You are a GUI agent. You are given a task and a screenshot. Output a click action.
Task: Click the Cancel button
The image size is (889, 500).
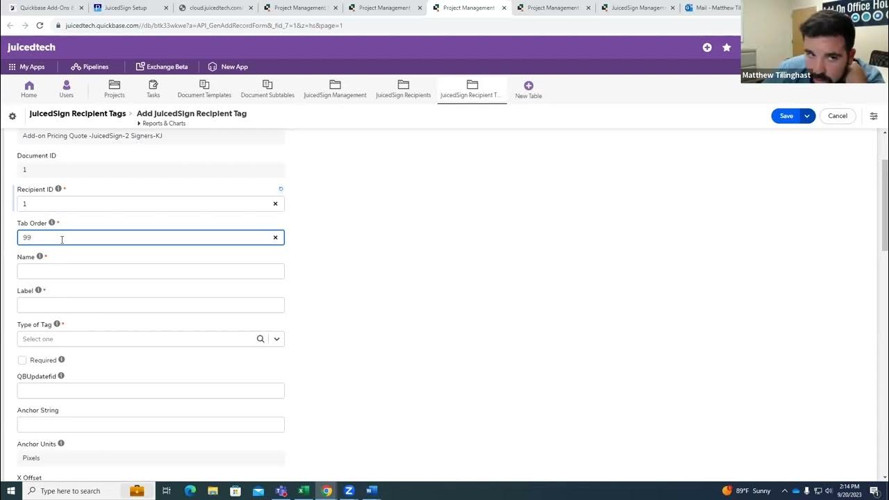click(x=838, y=116)
